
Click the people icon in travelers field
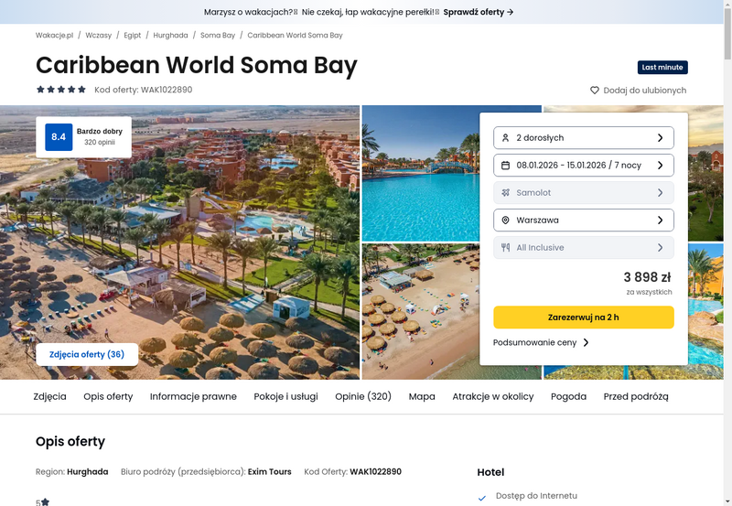[505, 138]
